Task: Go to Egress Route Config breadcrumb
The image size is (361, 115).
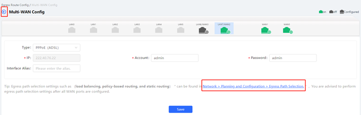Action: [15, 5]
